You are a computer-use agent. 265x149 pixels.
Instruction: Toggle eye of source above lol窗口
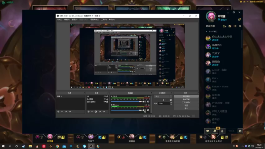click(105, 96)
